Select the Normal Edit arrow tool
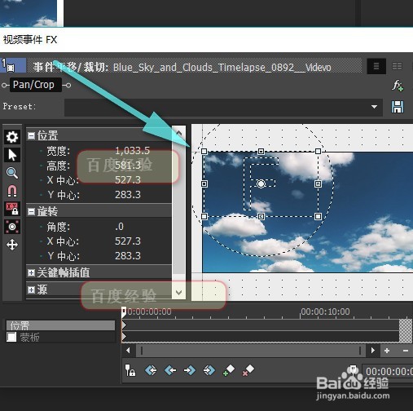Image resolution: width=413 pixels, height=411 pixels. pos(12,155)
